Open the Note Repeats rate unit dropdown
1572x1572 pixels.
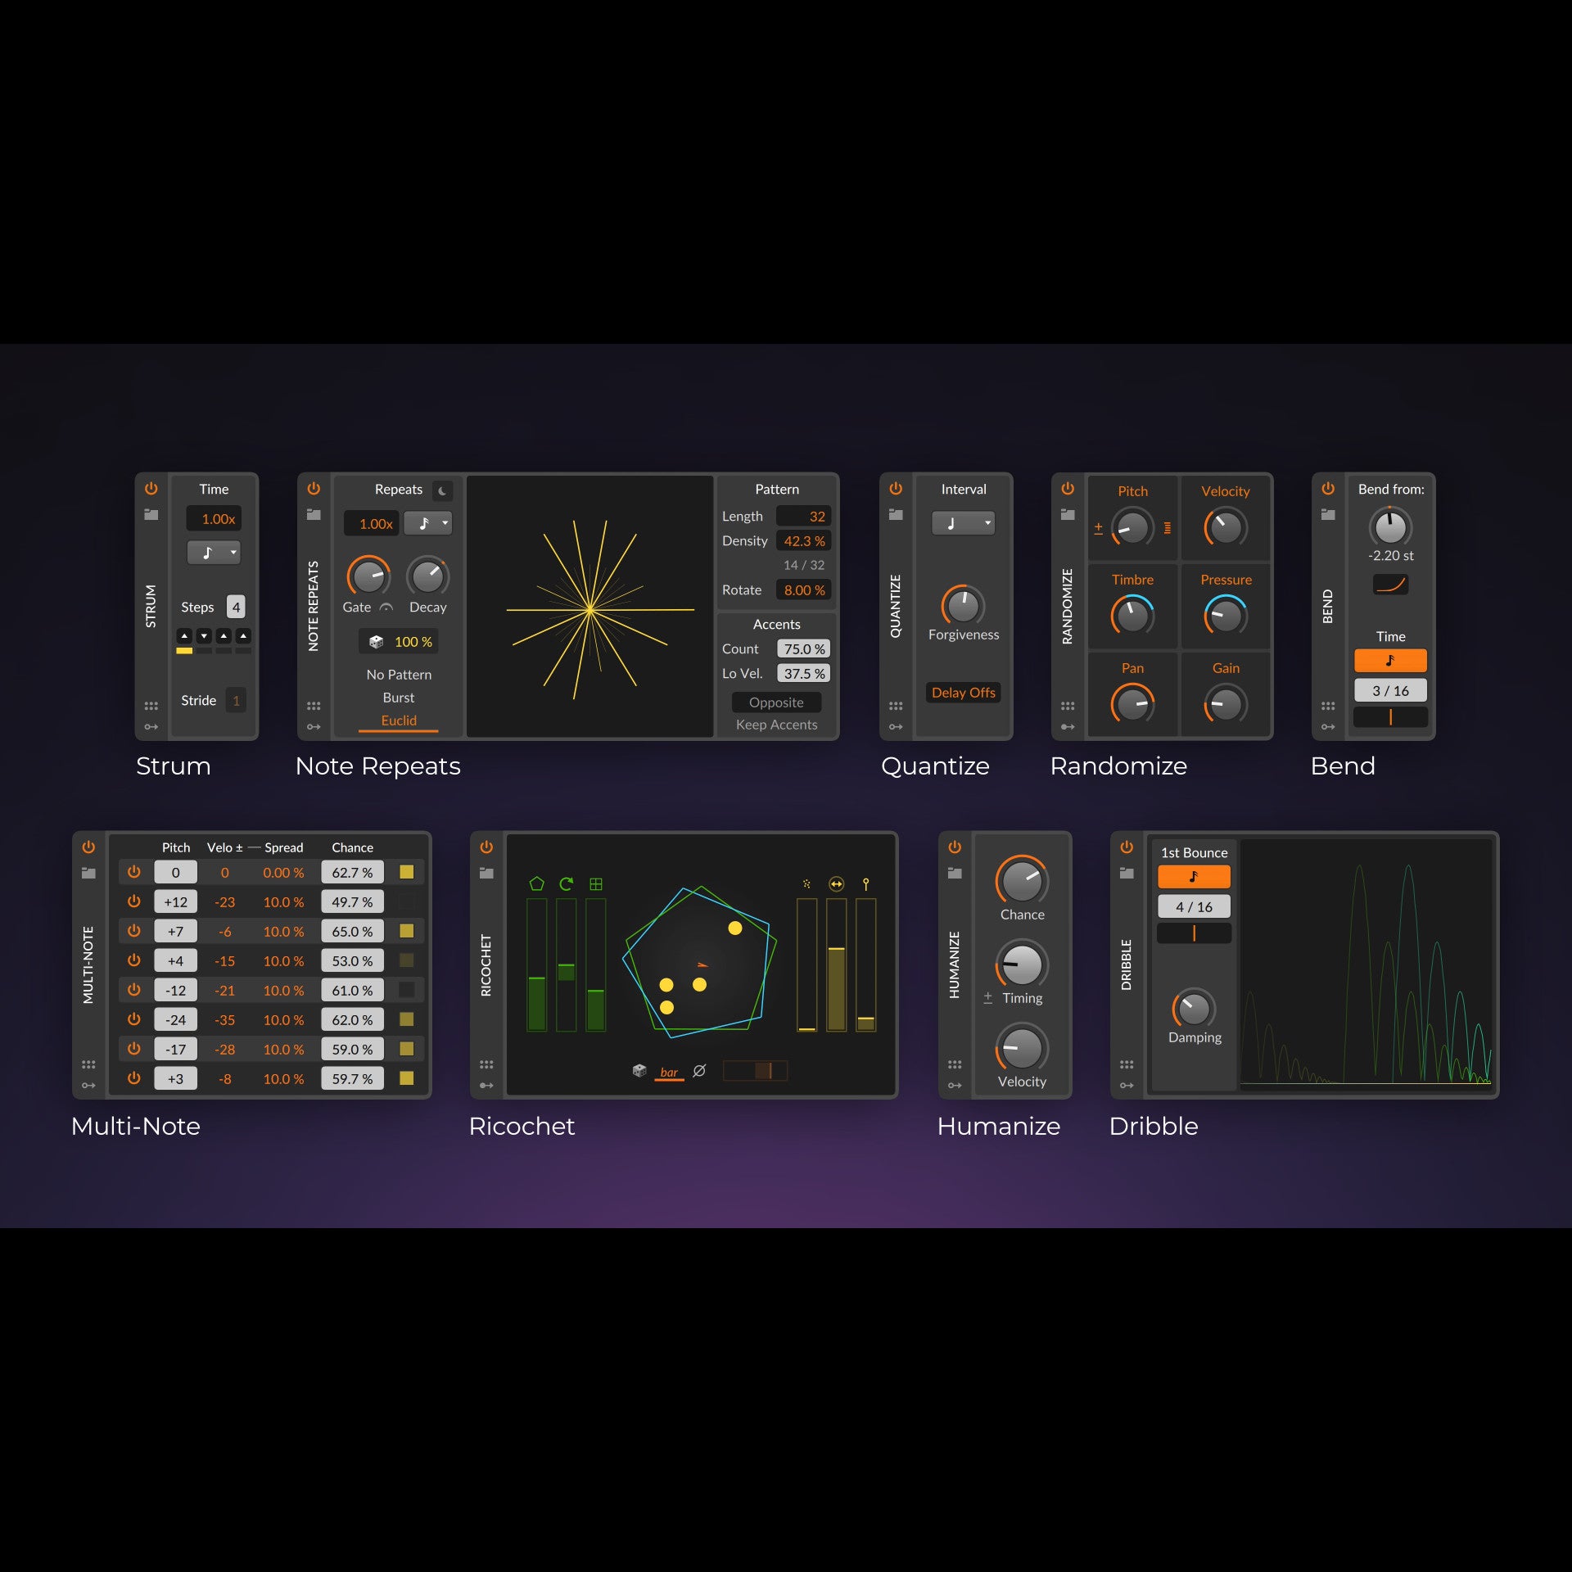tap(428, 523)
